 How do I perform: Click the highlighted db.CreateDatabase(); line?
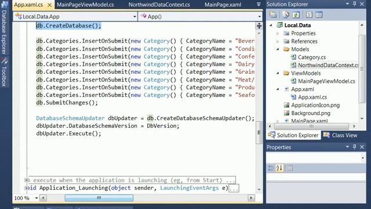pyautogui.click(x=68, y=26)
